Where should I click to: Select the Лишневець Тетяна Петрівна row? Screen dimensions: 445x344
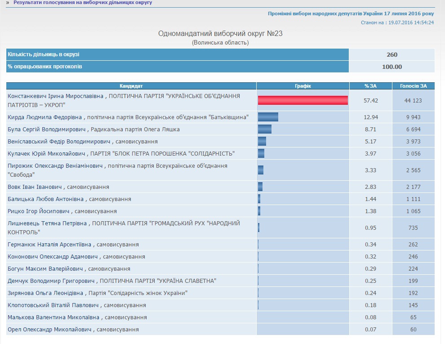(x=220, y=228)
